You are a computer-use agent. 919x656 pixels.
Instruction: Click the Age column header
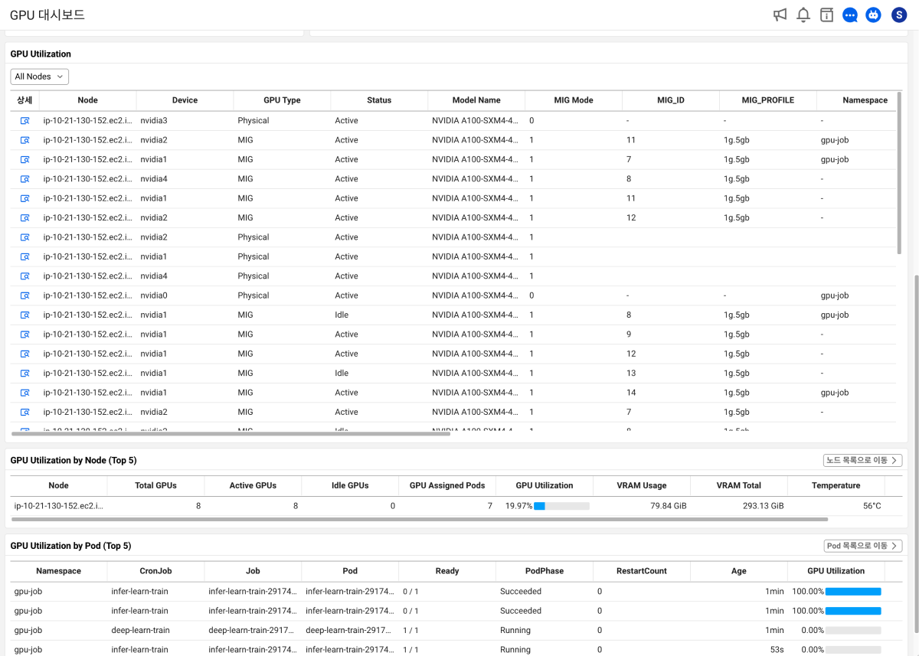coord(739,571)
